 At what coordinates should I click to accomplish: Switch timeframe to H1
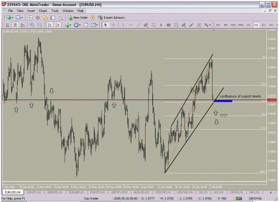pos(248,25)
